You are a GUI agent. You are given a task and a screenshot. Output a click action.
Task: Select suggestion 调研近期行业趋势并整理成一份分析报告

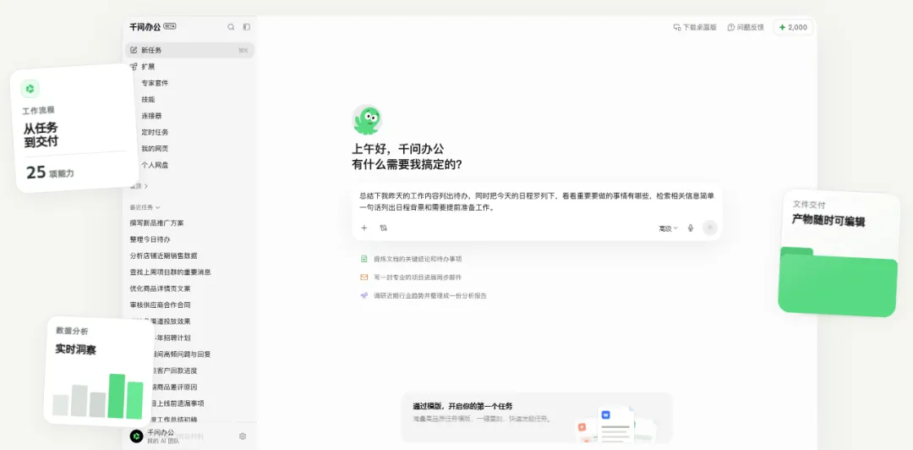430,295
